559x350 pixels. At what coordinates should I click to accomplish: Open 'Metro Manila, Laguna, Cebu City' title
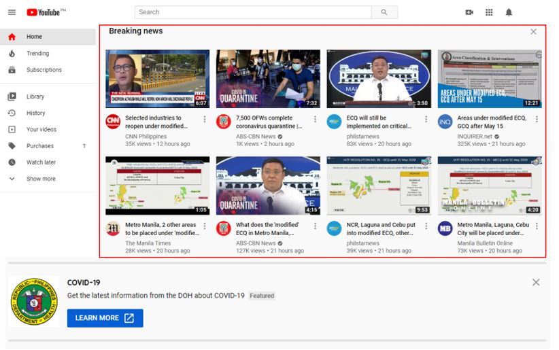tap(493, 229)
